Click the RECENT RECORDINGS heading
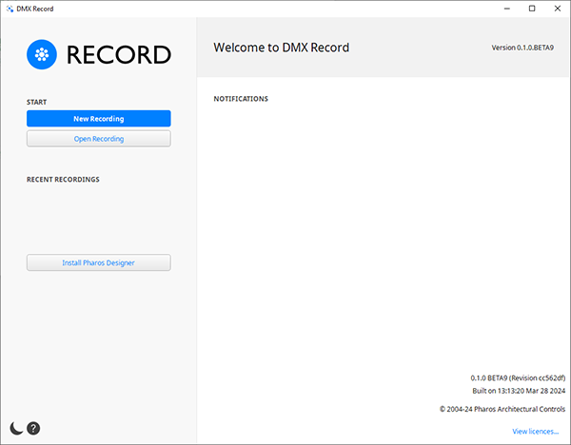The height and width of the screenshot is (445, 571). [63, 180]
